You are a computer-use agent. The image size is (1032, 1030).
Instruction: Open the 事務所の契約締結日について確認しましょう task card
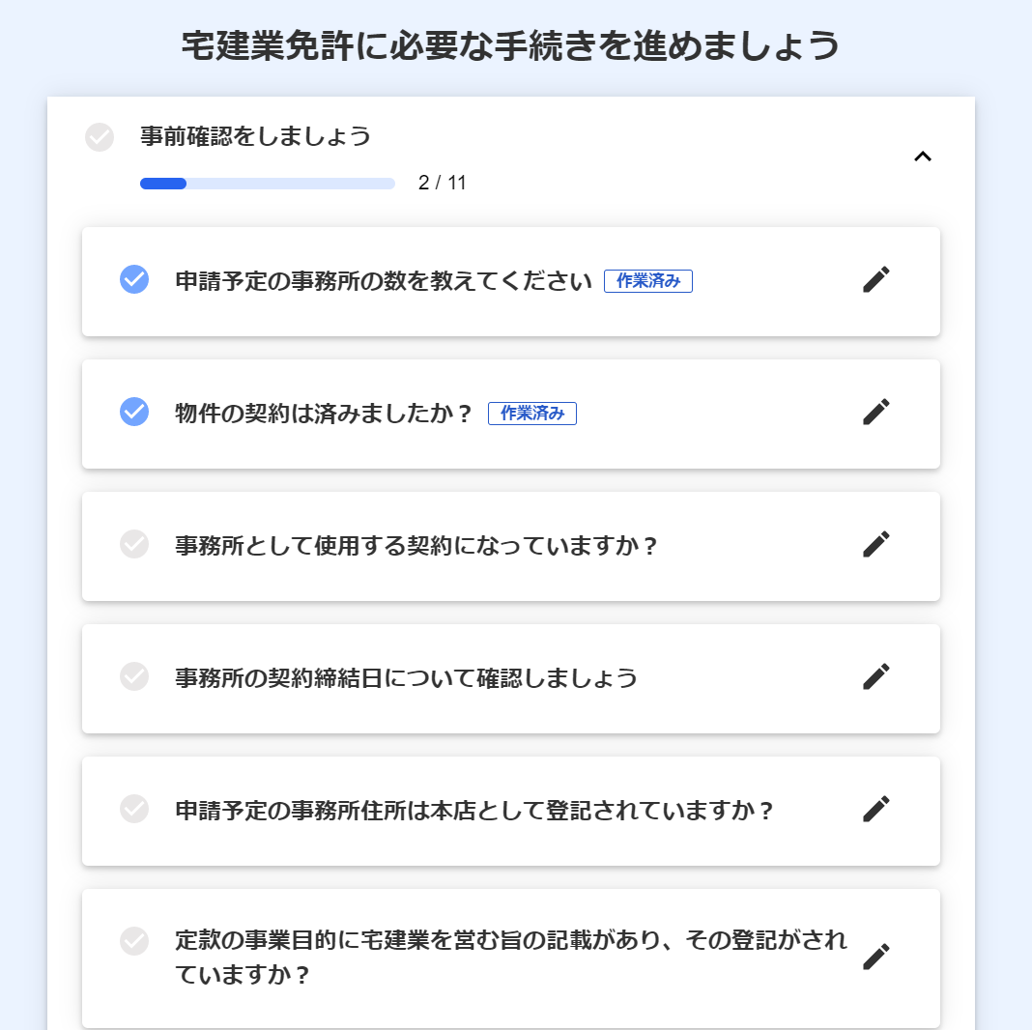(x=406, y=677)
